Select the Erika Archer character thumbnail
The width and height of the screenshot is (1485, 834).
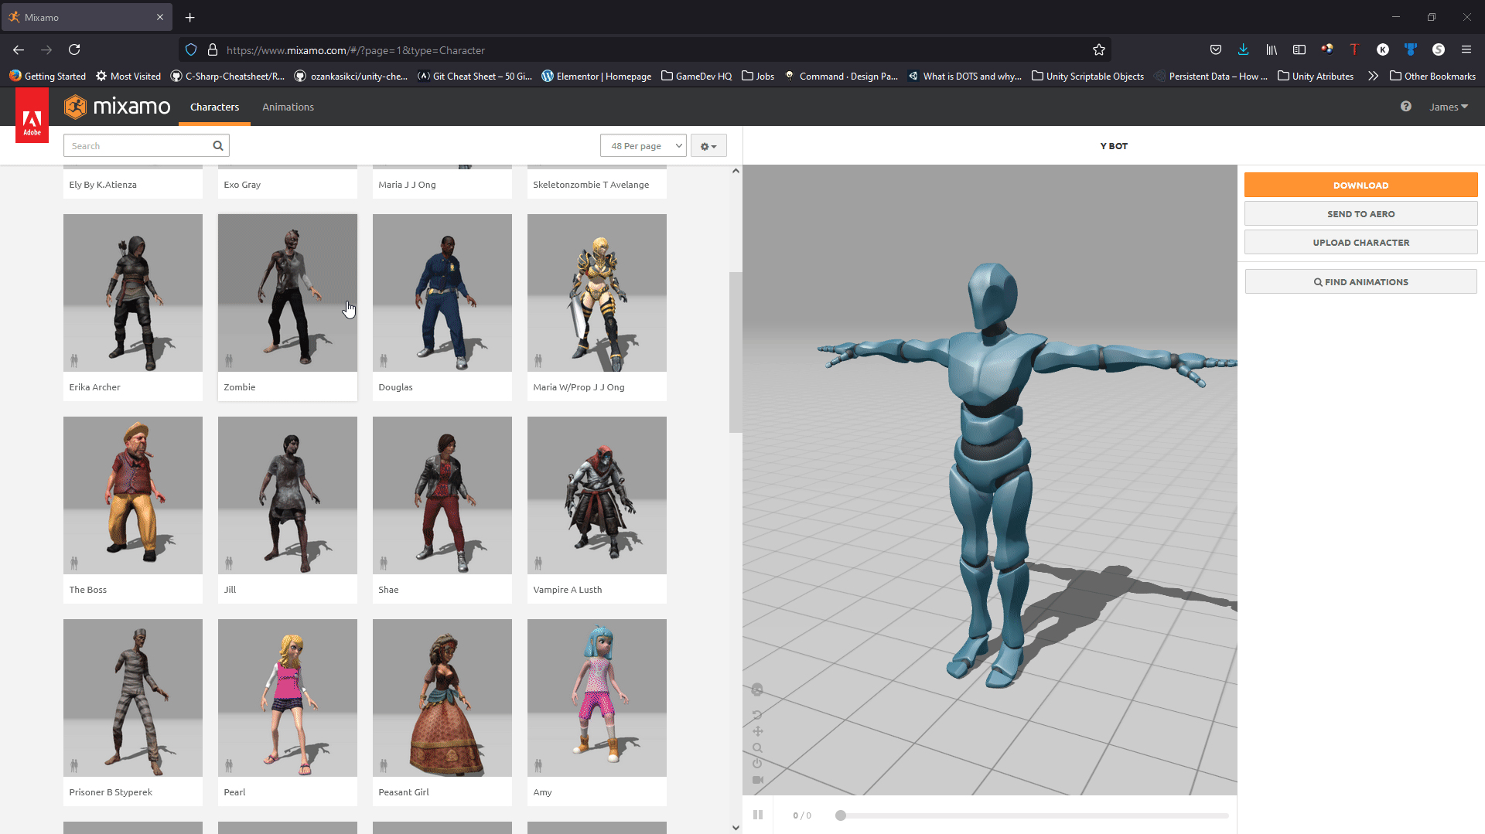click(133, 293)
